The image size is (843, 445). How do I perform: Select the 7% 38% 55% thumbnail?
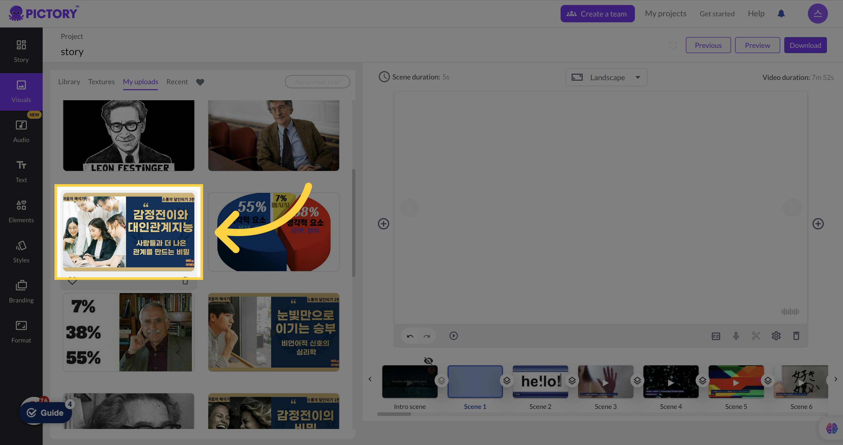[x=129, y=332]
